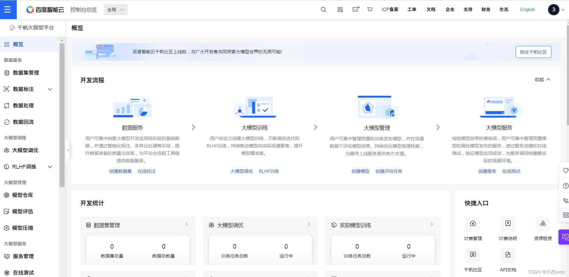The width and height of the screenshot is (569, 277).
Task: Click the 千帆社区 shortcut icon
Action: tap(473, 255)
